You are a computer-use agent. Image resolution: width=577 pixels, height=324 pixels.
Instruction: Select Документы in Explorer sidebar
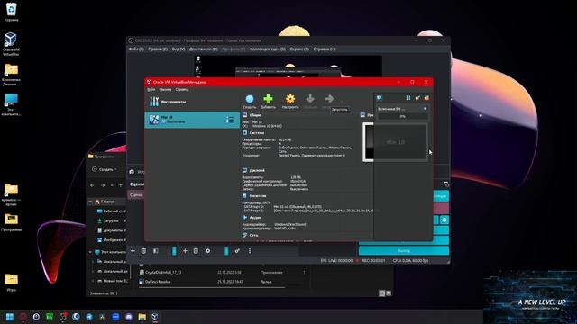(x=111, y=230)
